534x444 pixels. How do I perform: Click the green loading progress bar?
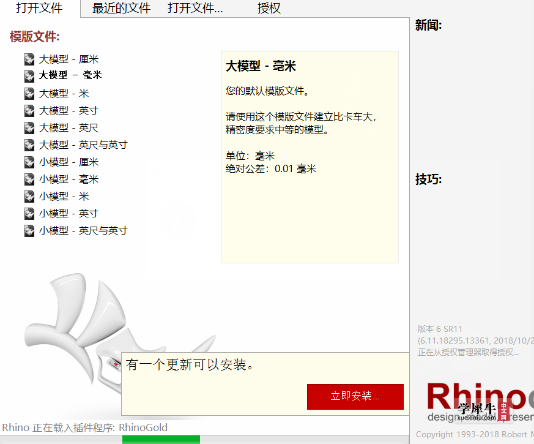tap(161, 440)
